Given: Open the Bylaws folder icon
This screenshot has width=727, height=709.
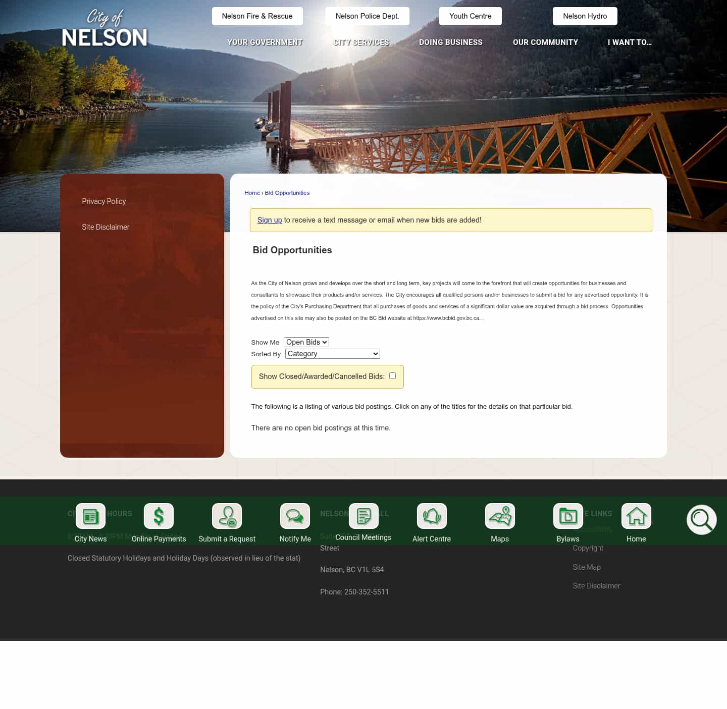Looking at the screenshot, I should click(568, 516).
